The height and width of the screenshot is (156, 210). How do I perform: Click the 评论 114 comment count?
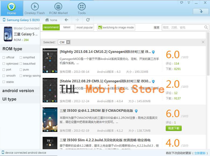172,63
